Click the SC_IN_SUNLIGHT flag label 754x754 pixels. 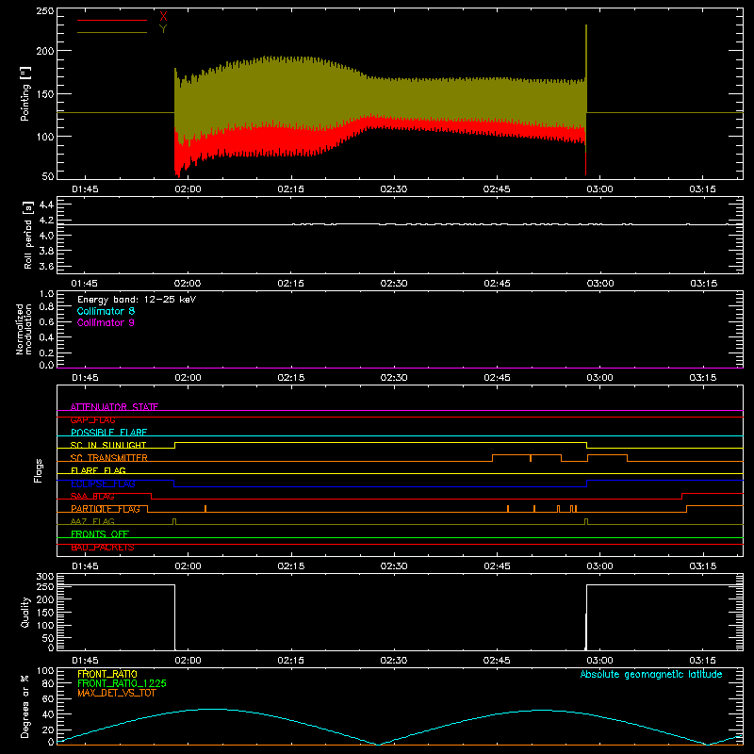[108, 445]
